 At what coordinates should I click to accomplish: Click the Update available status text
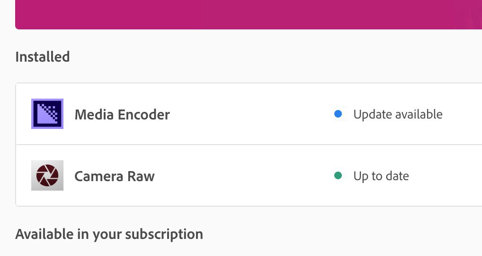pyautogui.click(x=398, y=114)
